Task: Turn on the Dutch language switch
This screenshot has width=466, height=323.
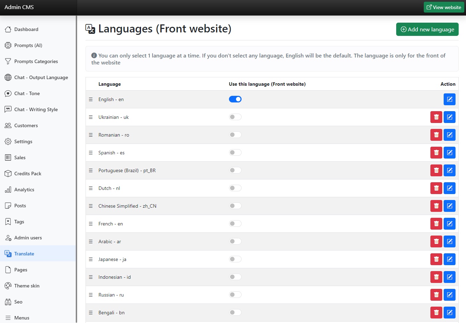Action: 235,188
